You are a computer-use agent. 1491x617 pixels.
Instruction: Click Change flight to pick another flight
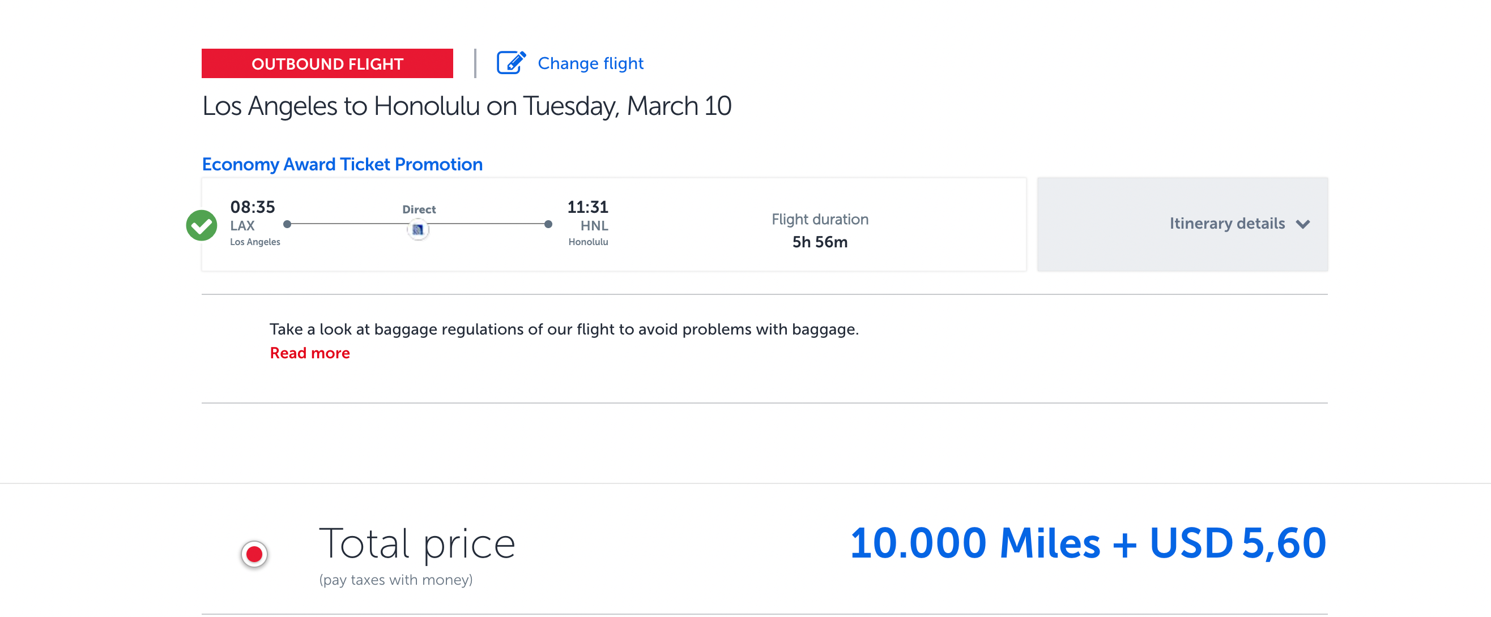590,63
